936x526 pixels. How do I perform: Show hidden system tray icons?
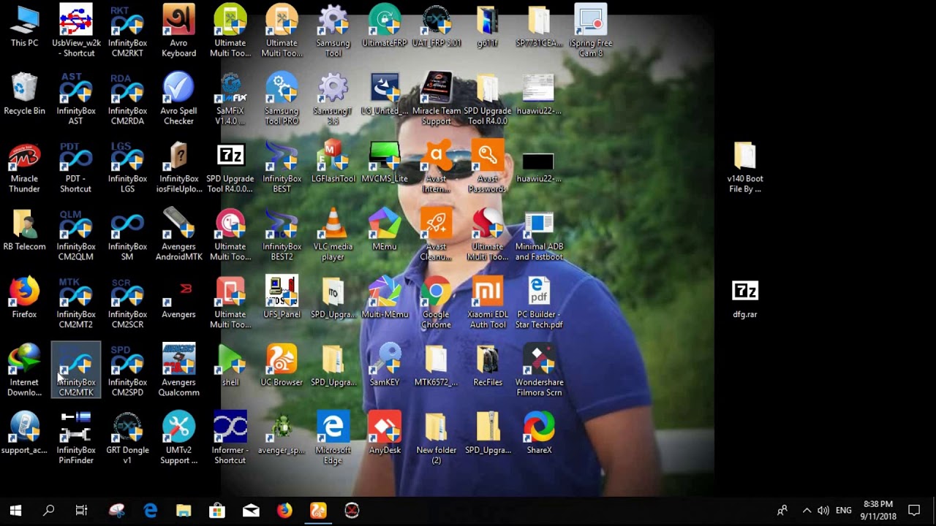807,511
